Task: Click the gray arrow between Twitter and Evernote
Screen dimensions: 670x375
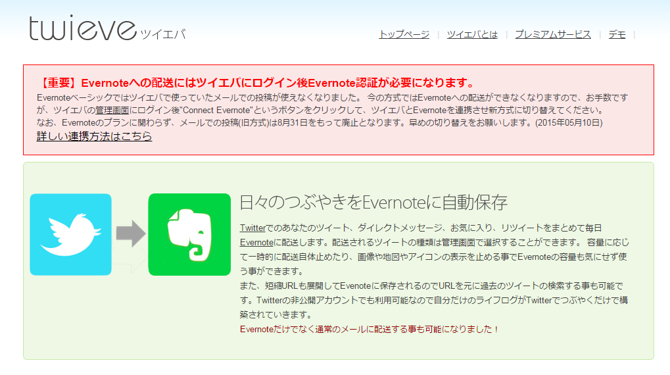Action: (131, 234)
